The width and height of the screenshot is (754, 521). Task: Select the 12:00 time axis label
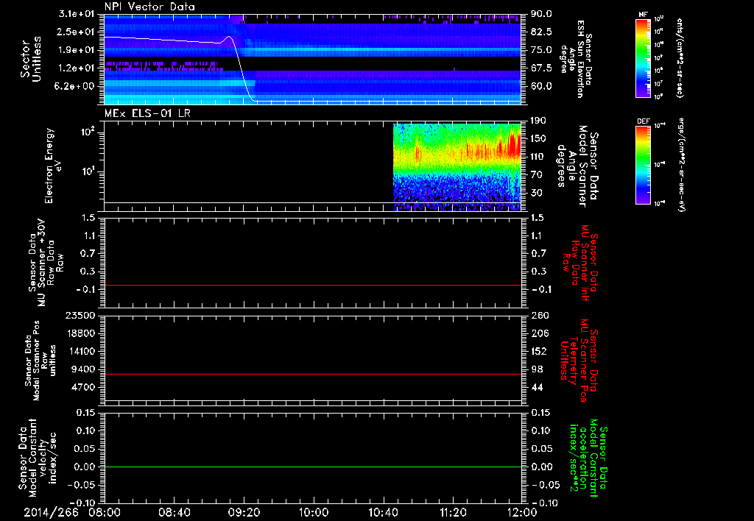pyautogui.click(x=521, y=511)
